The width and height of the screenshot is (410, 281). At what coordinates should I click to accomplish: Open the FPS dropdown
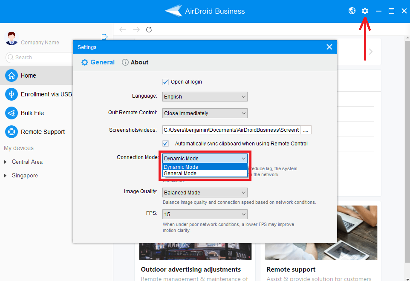point(205,214)
